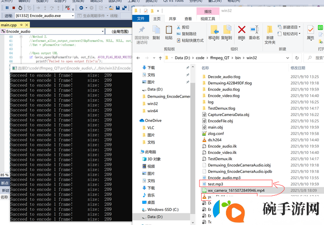The height and width of the screenshot is (225, 324).
Task: Click Data (D:) in the address breadcrumb
Action: (x=182, y=58)
